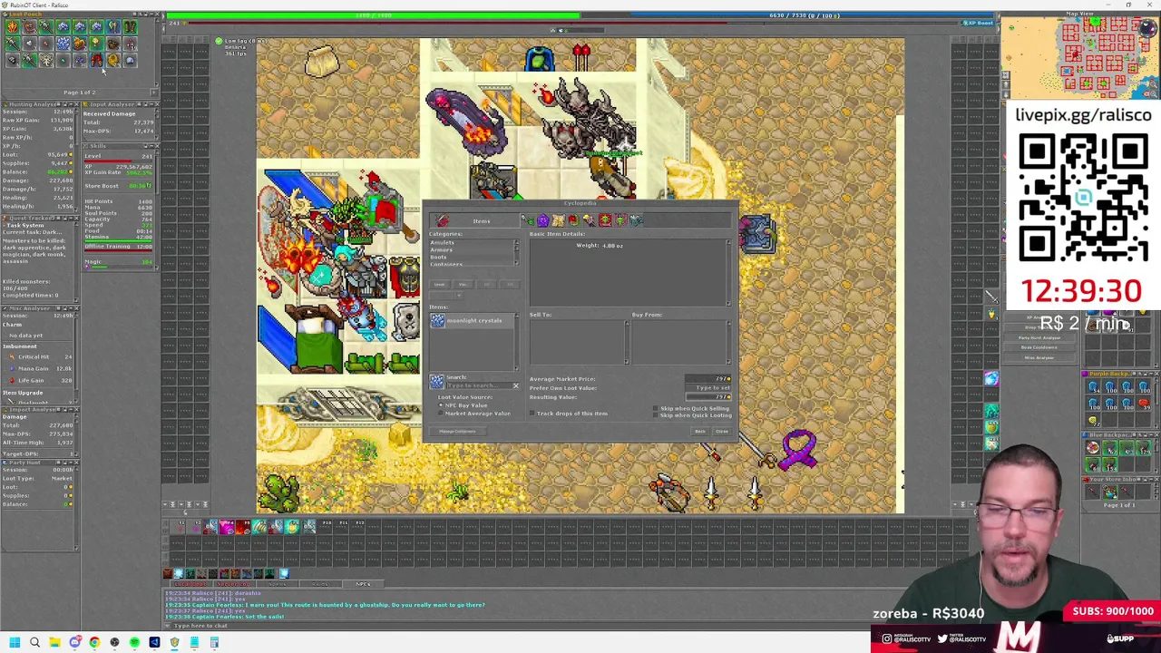The height and width of the screenshot is (653, 1161).
Task: Select the blue orb item in Loot Pouch
Action: (x=130, y=61)
